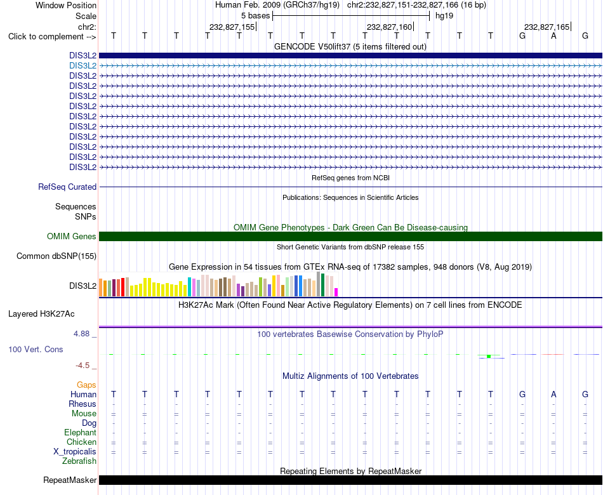603x495 pixels.
Task: Click the X_tropicalis alignment row label
Action: click(75, 452)
